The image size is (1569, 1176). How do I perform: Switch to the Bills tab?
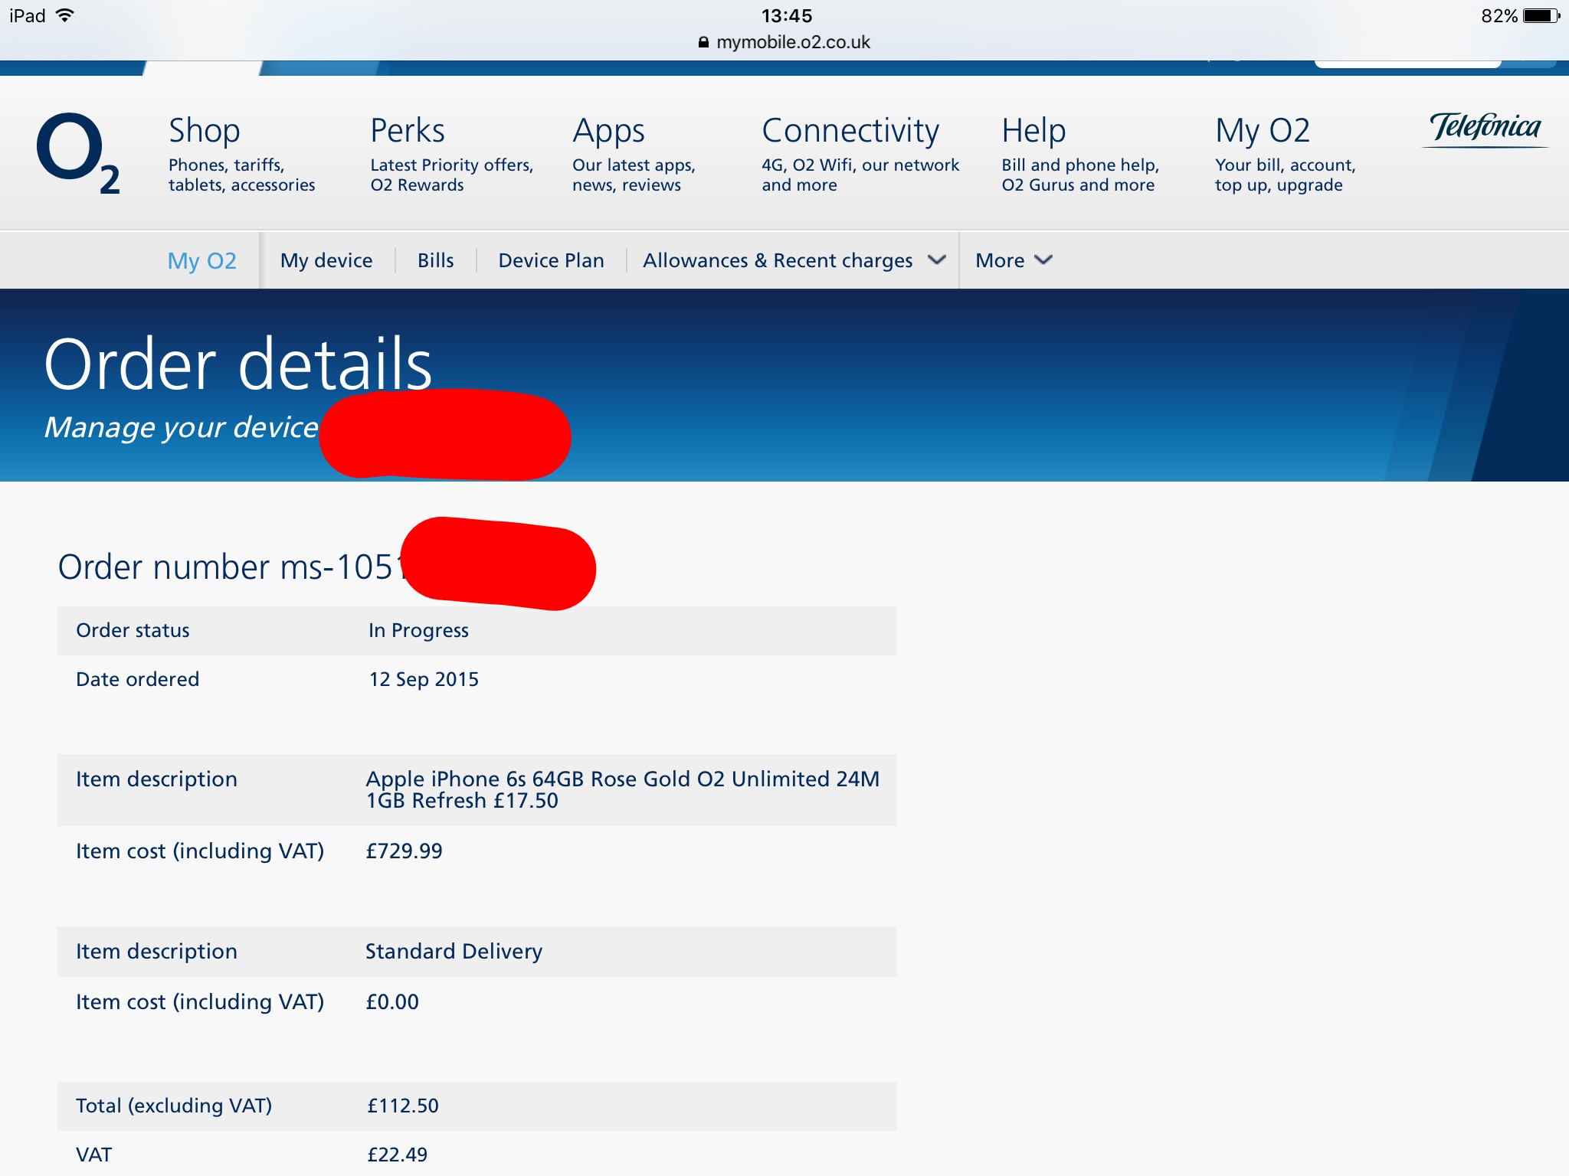point(436,260)
